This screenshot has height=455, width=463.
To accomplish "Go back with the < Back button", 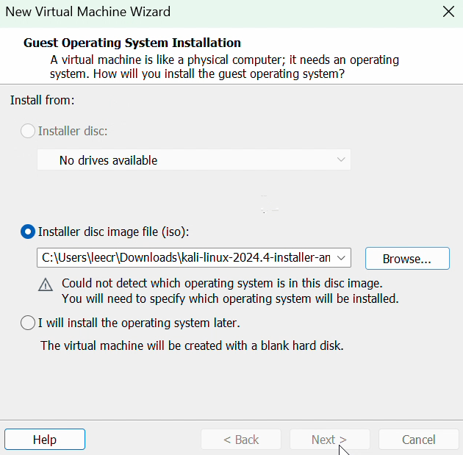I will 241,440.
